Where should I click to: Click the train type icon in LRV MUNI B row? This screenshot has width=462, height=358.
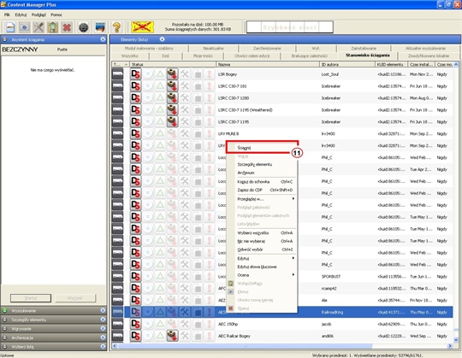(x=117, y=133)
